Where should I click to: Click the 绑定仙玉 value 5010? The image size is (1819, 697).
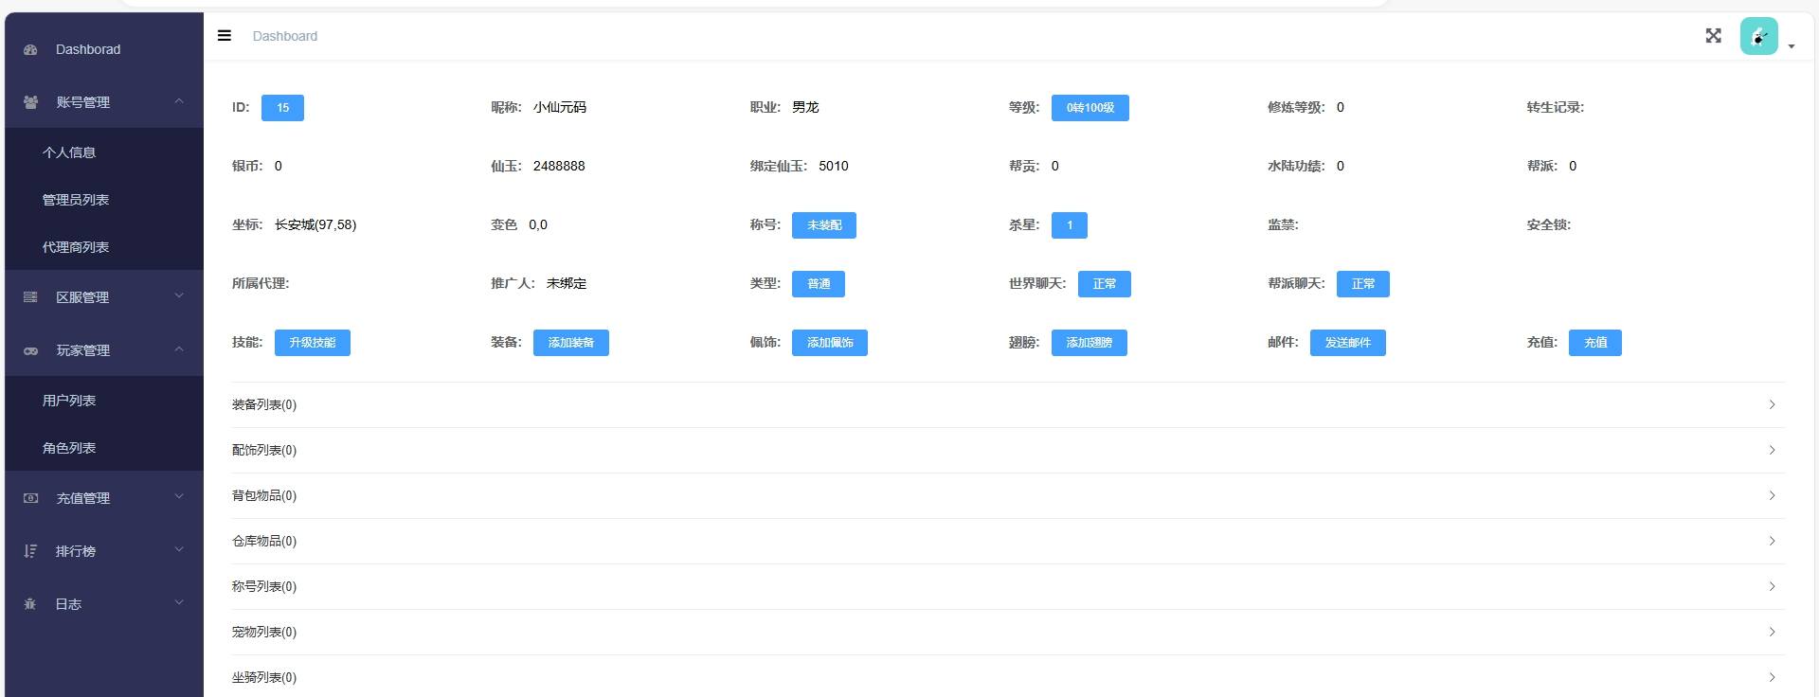coord(834,167)
